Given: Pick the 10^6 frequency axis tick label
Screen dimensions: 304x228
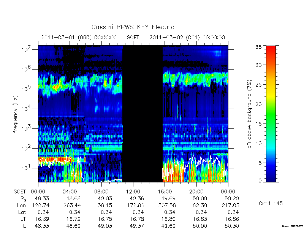Looking at the screenshot, I should point(27,69).
